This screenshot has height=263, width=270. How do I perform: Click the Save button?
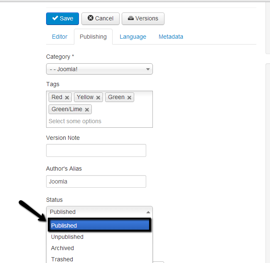(x=62, y=18)
